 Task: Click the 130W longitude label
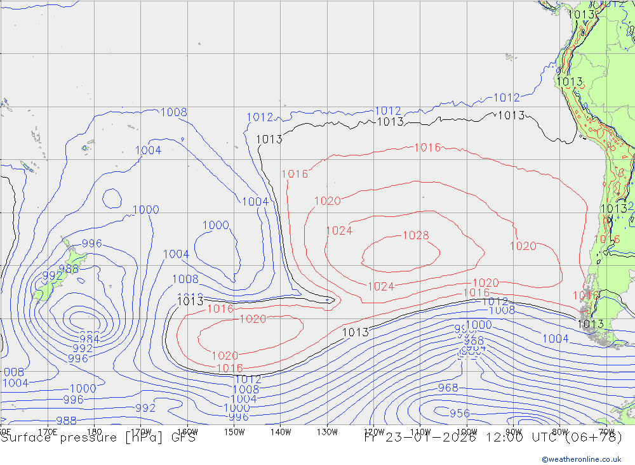(327, 432)
